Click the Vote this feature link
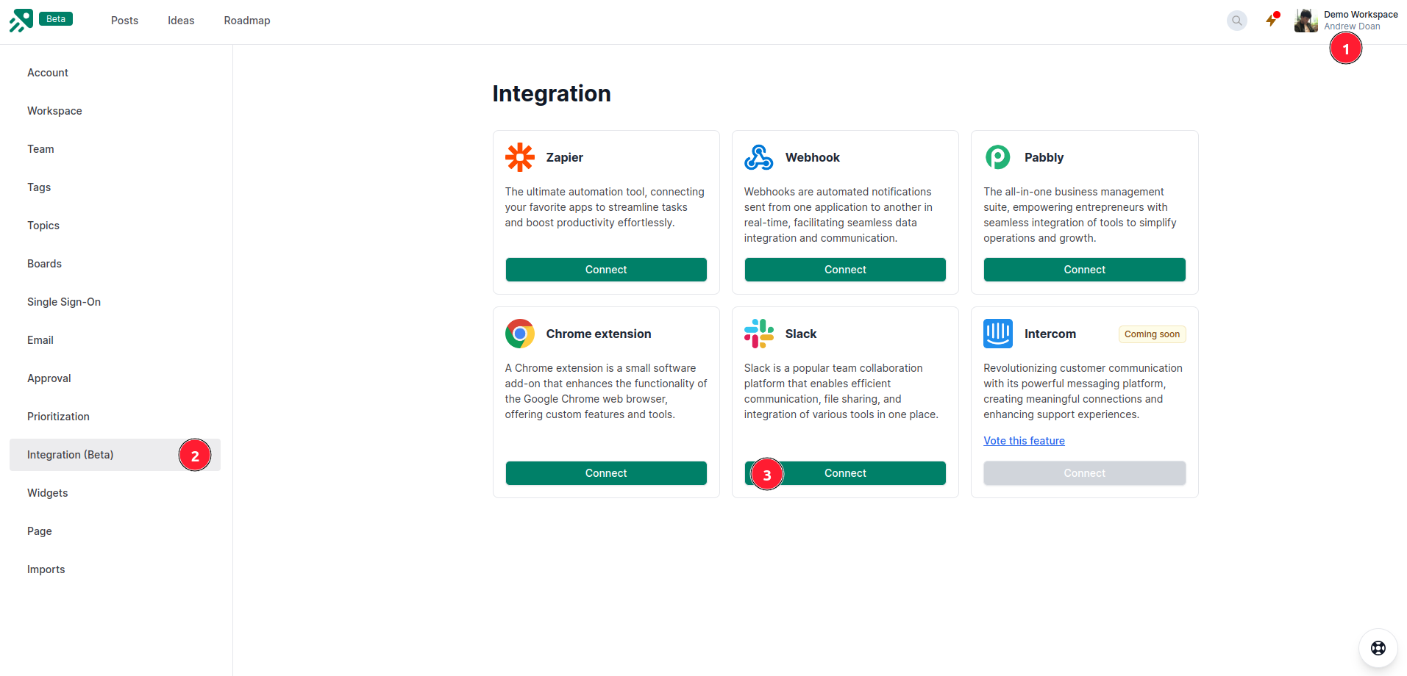Viewport: 1407px width, 676px height. [x=1024, y=441]
